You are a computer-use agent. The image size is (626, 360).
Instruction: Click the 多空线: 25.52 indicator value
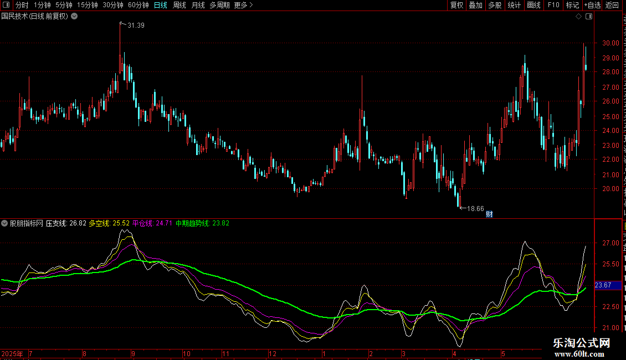pos(109,224)
